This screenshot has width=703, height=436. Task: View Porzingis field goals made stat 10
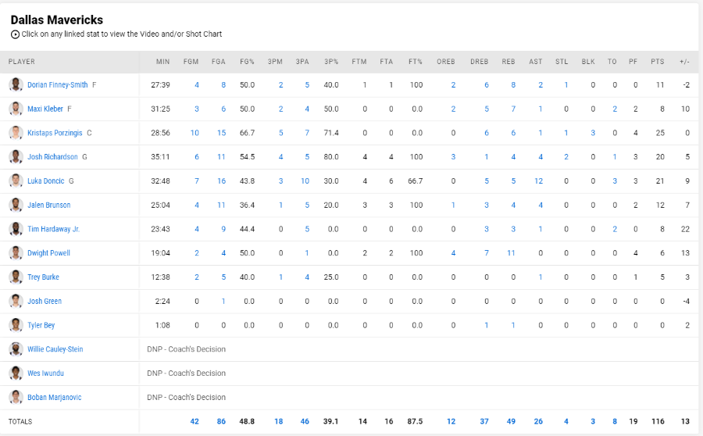pos(194,133)
